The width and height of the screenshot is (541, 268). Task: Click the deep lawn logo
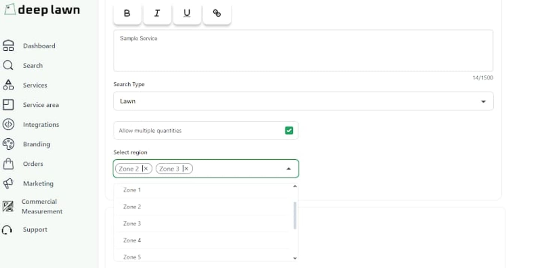pos(42,10)
